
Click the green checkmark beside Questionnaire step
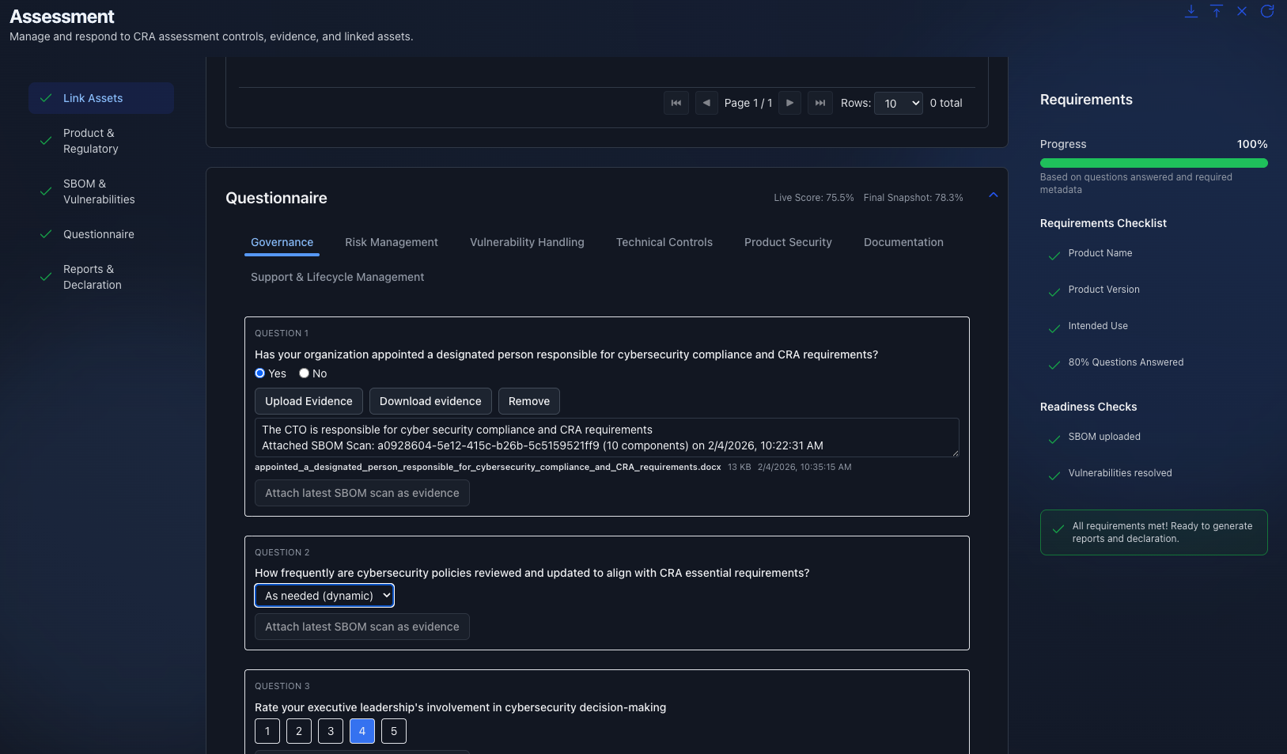[x=45, y=234]
